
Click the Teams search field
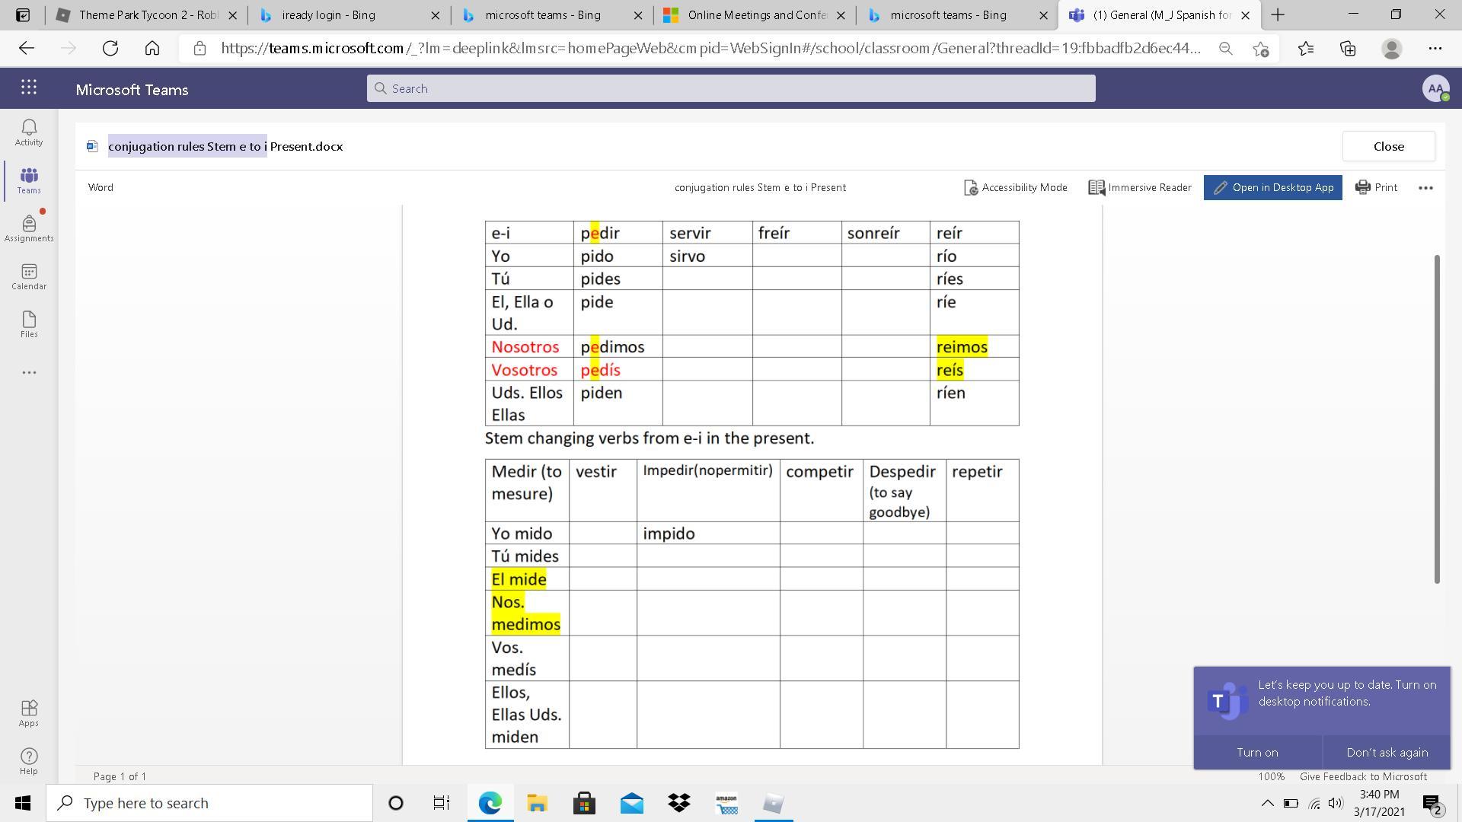click(x=731, y=88)
